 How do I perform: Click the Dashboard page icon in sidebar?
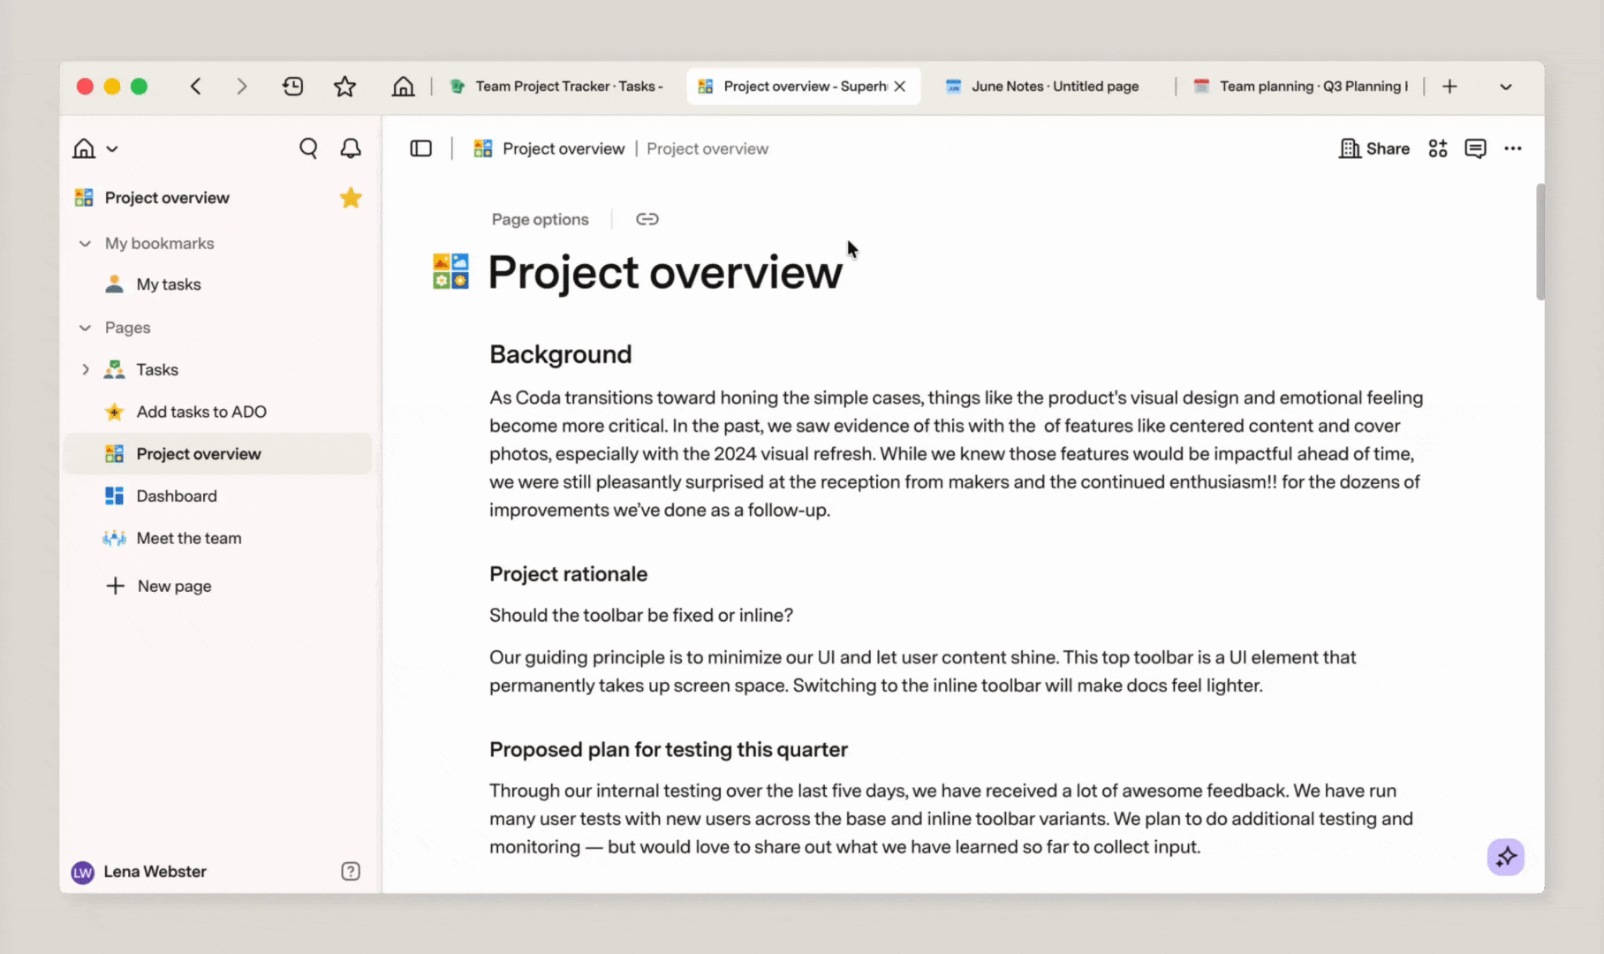[x=114, y=496]
